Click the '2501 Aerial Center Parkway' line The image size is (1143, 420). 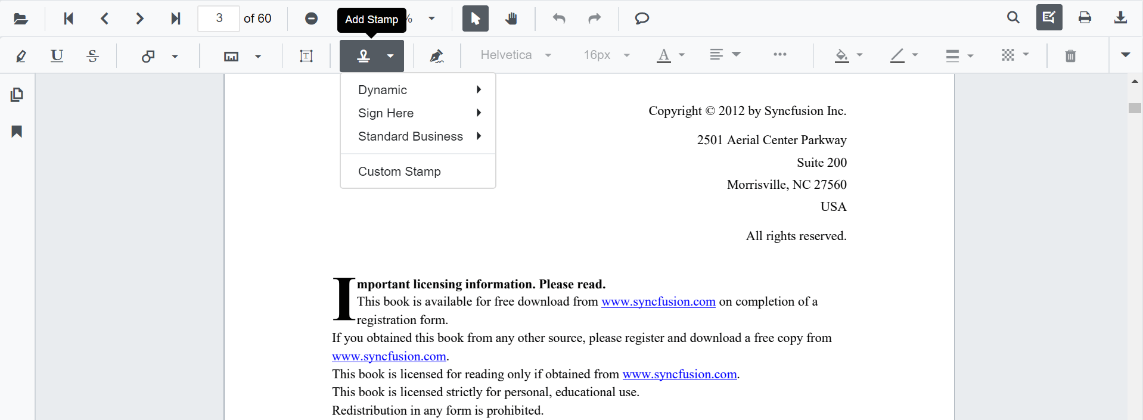pyautogui.click(x=772, y=140)
